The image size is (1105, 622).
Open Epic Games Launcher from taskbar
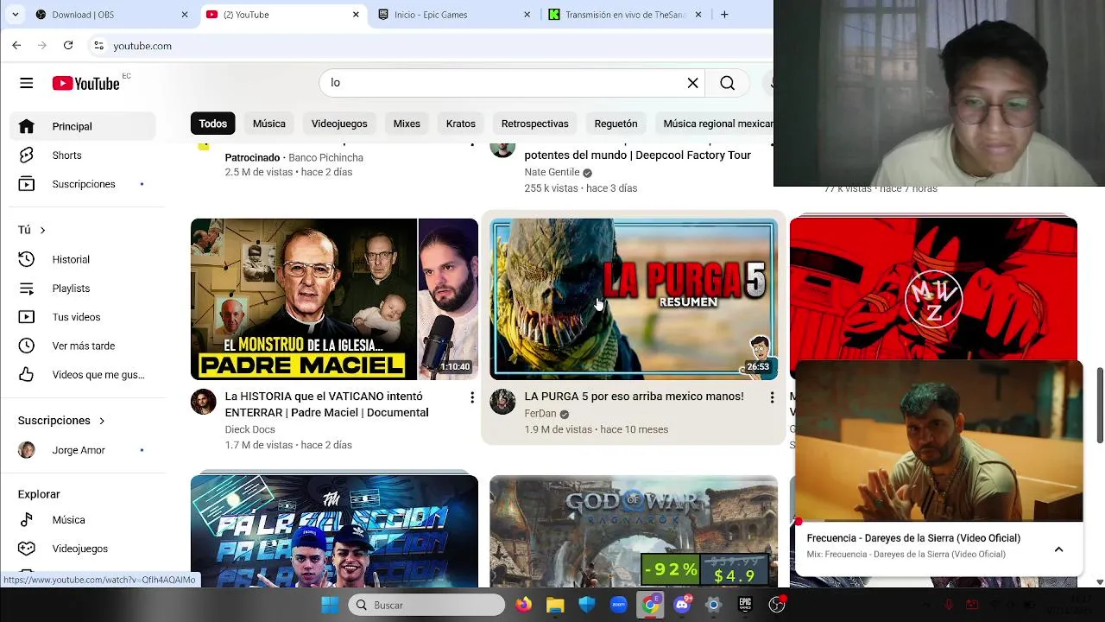(x=745, y=605)
